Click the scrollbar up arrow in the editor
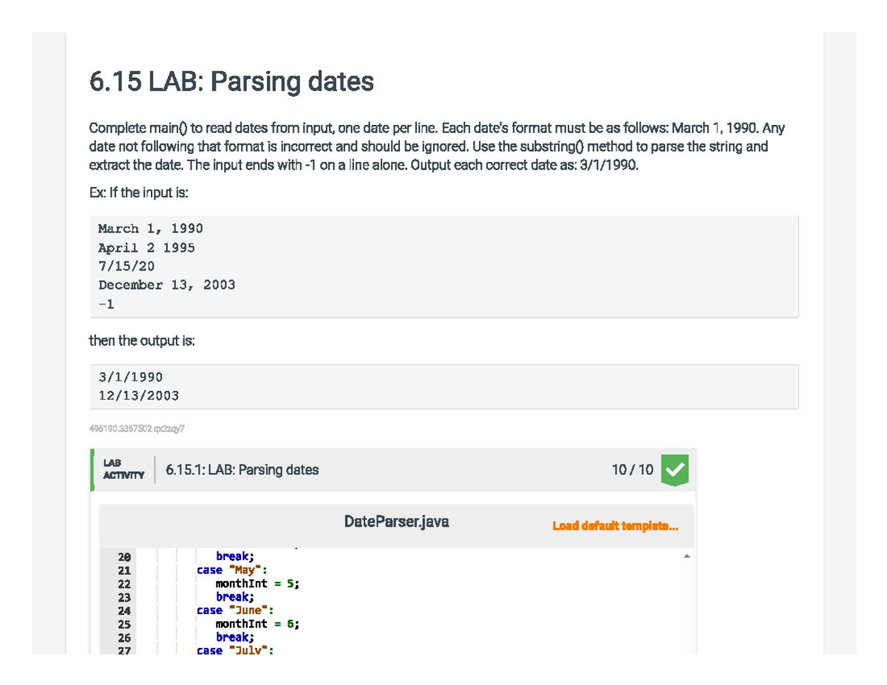This screenshot has height=685, width=887. [686, 555]
